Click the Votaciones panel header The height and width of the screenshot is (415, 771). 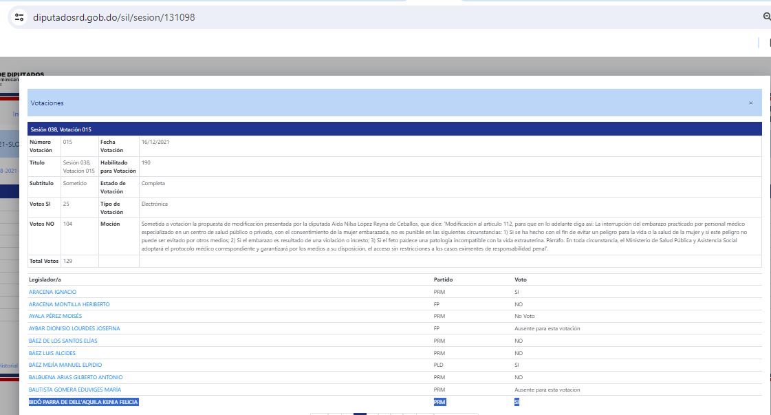pyautogui.click(x=344, y=103)
